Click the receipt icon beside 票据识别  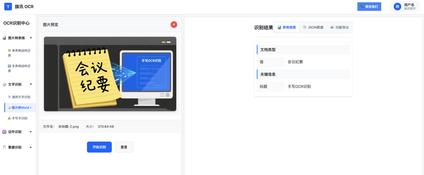[x=4, y=148]
